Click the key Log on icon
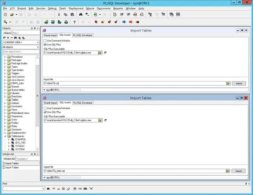 5,22
